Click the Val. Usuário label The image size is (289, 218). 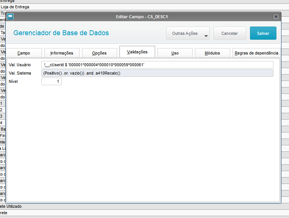pos(20,65)
